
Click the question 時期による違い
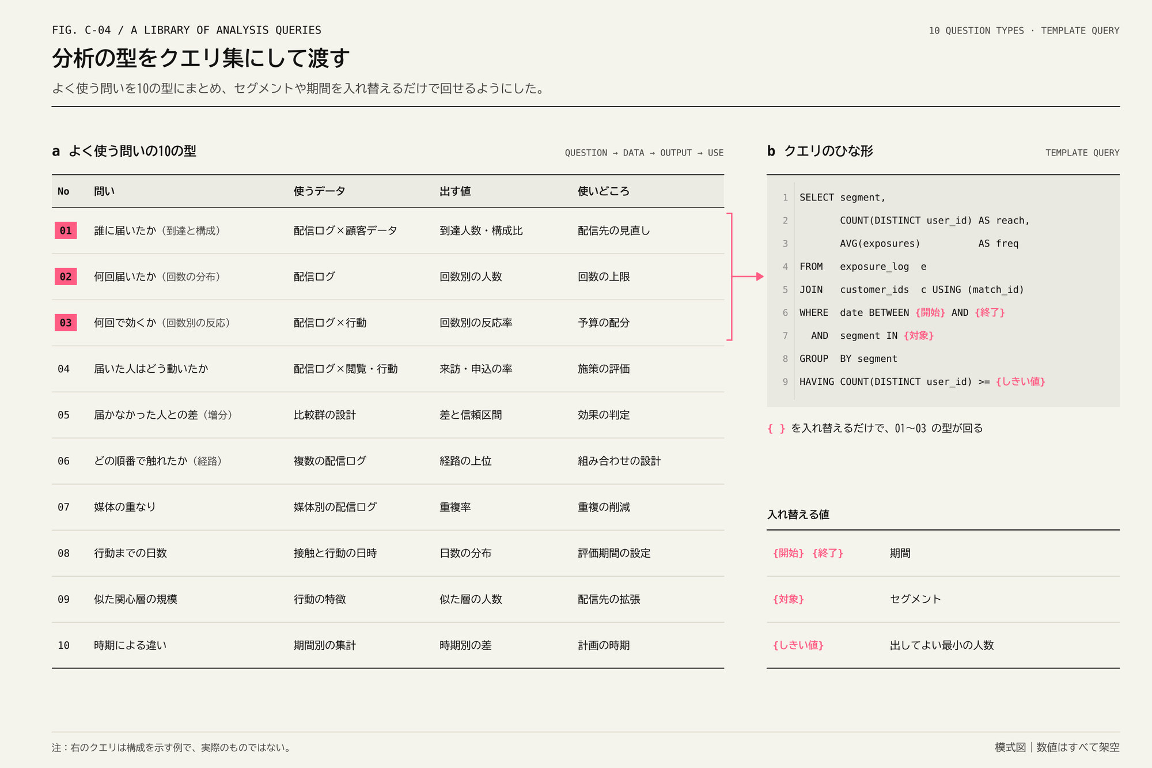130,645
